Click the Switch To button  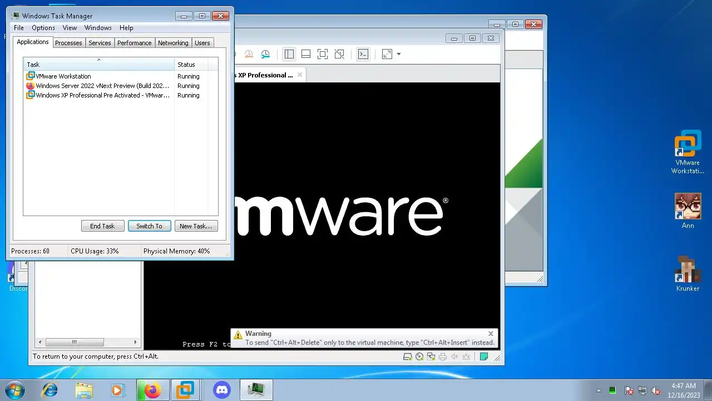(x=149, y=226)
